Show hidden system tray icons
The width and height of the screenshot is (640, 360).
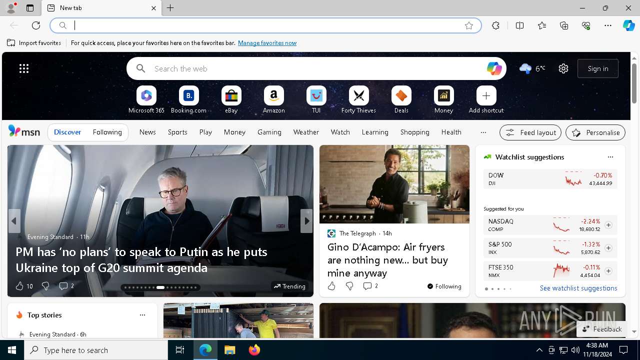[539, 350]
